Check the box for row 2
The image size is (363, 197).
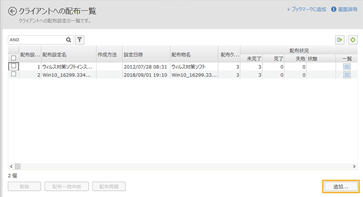click(x=14, y=74)
